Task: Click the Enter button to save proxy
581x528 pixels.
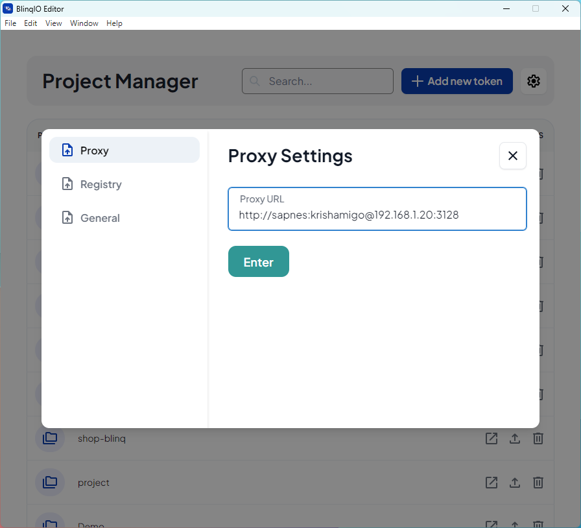Action: click(259, 261)
